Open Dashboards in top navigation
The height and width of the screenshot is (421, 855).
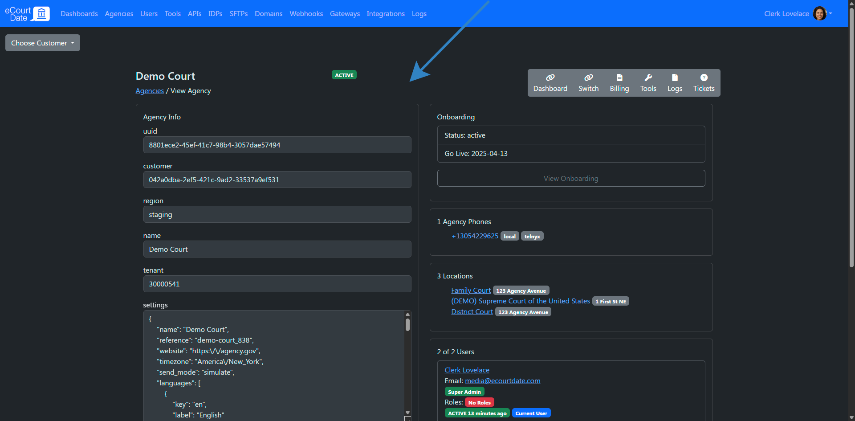[79, 14]
